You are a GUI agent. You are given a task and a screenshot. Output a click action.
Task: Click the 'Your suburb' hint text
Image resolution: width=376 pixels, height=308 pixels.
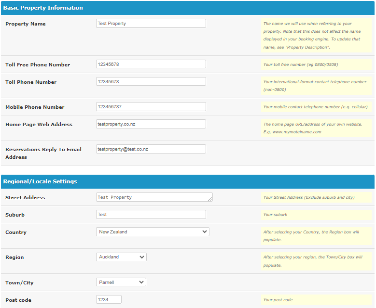(316, 215)
